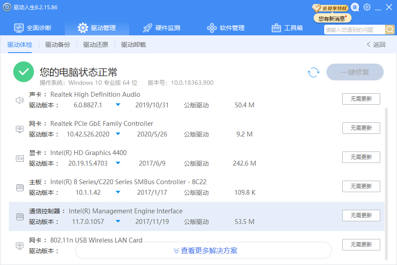This screenshot has width=397, height=265.
Task: Click 无需更新 for Intel HD Graphics 4400
Action: click(x=361, y=157)
